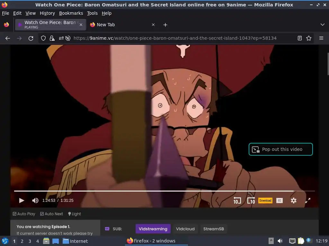Toggle the CC captions button in player
The height and width of the screenshot is (246, 329).
(x=279, y=201)
